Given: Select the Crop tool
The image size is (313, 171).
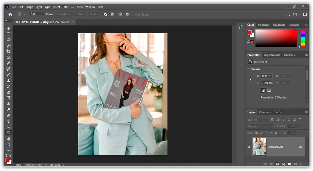Looking at the screenshot, I should (8, 51).
